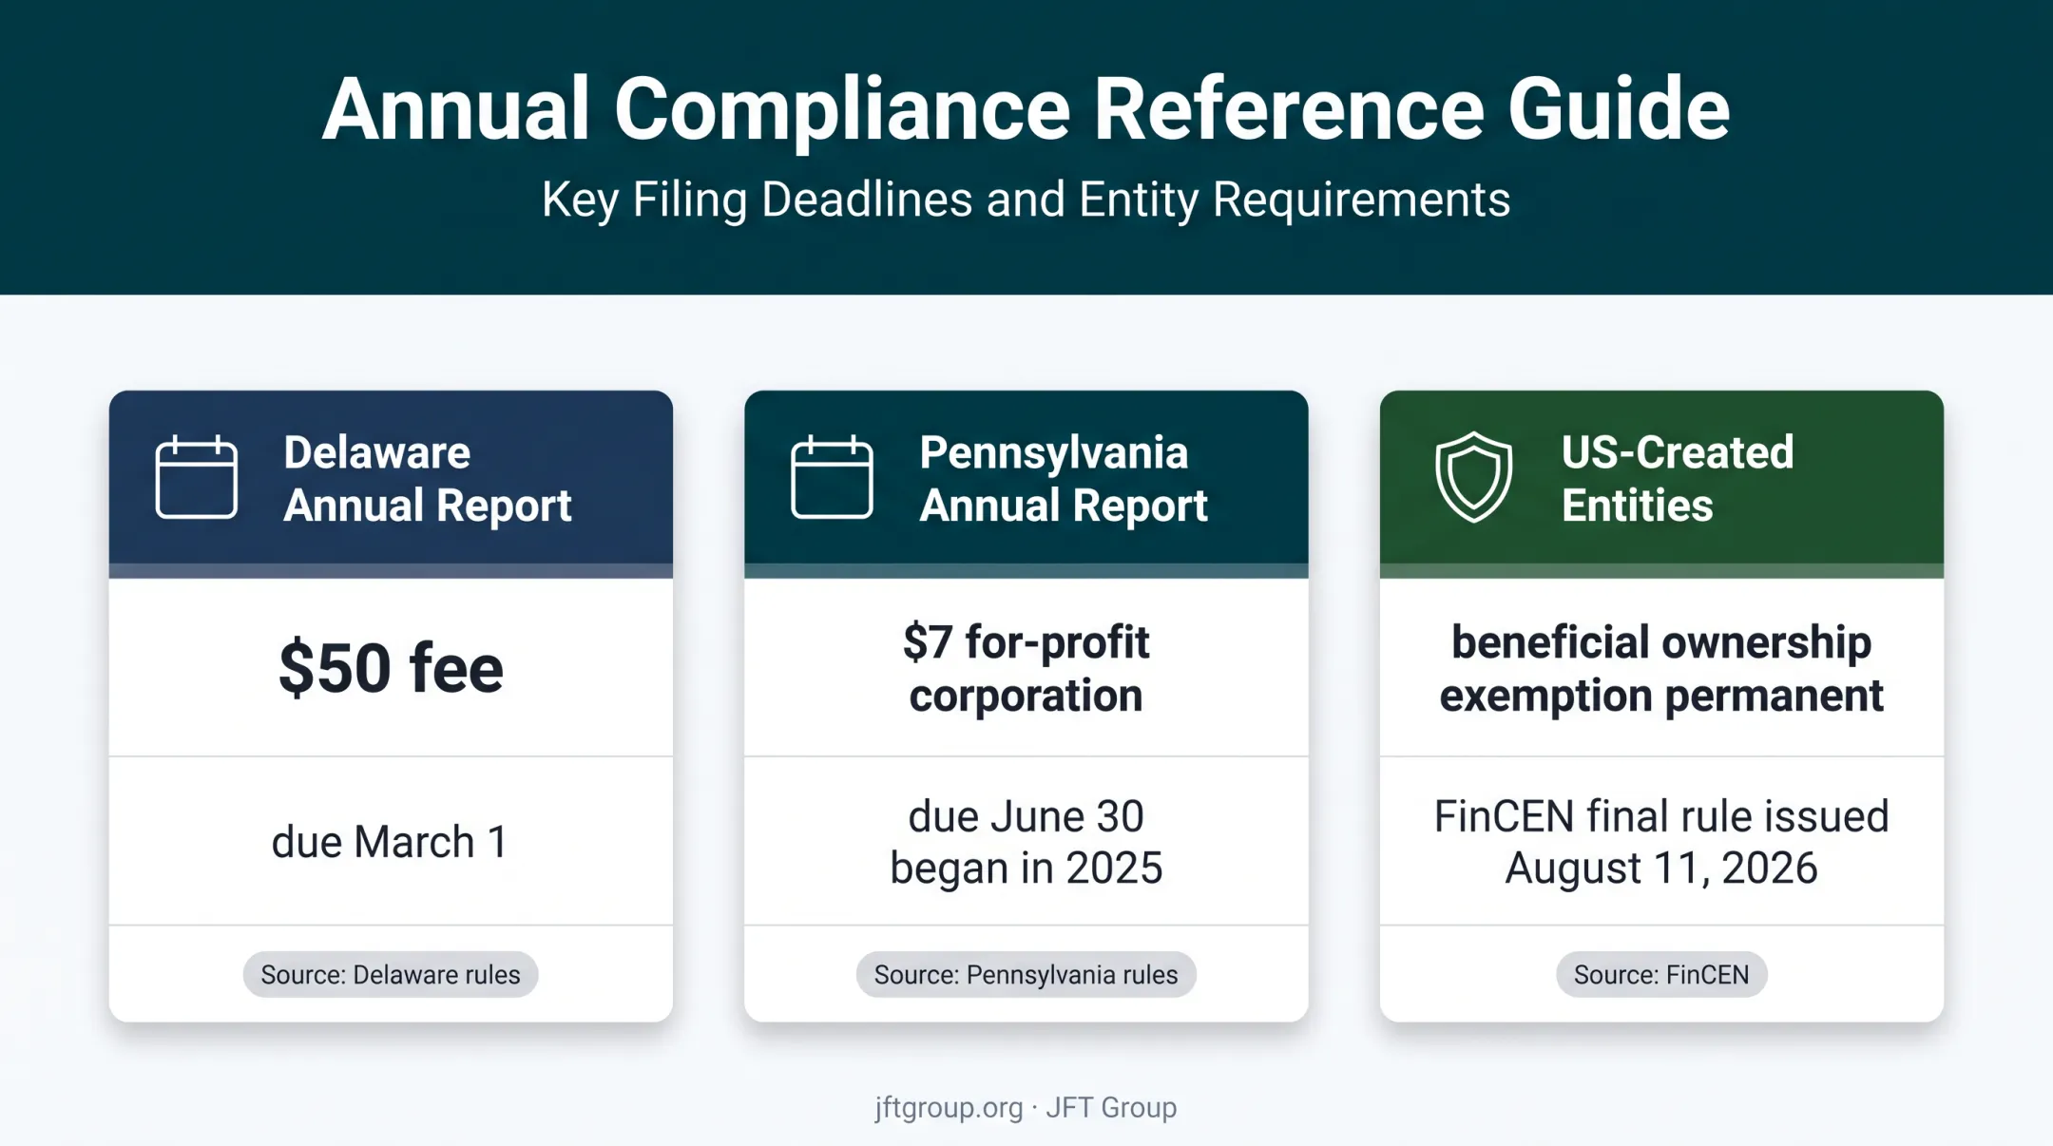2053x1146 pixels.
Task: Click the 'due March 1' text
Action: pos(391,841)
